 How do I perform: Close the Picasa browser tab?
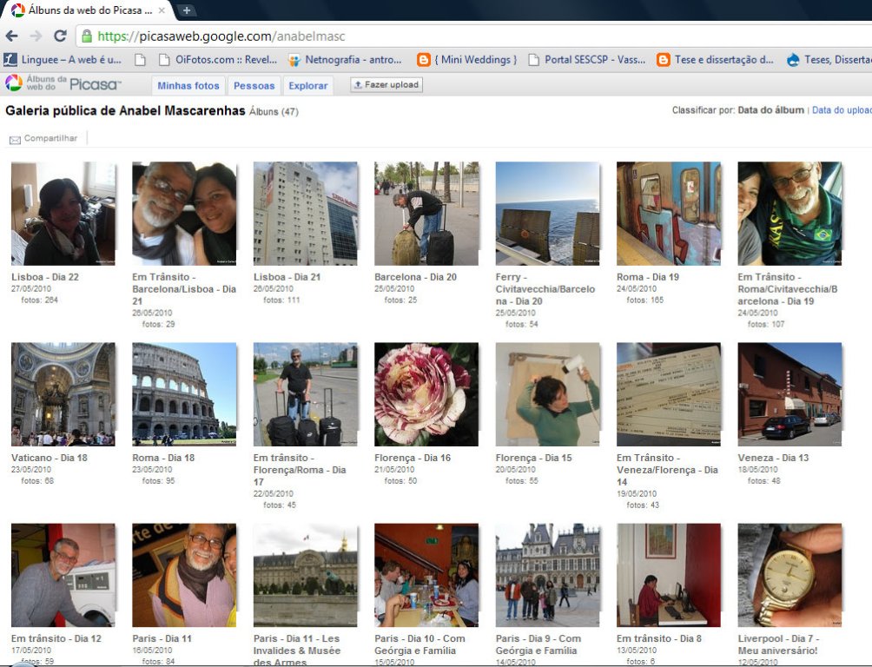click(162, 10)
